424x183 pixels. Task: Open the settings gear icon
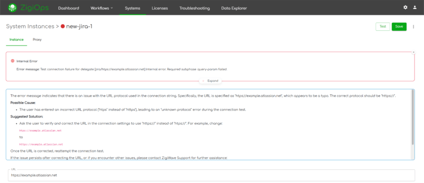405,8
